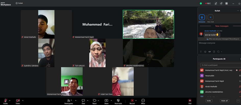Open the React heart icon
This screenshot has height=105, width=241.
tap(94, 101)
